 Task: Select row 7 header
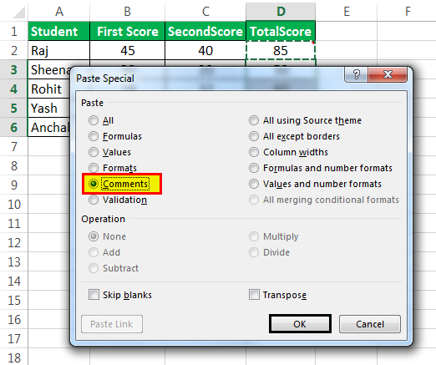pyautogui.click(x=14, y=146)
